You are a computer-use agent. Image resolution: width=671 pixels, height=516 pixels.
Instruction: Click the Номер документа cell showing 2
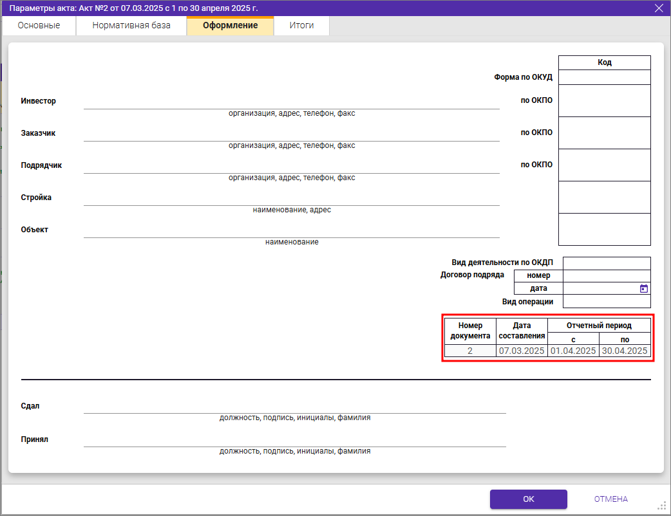click(x=470, y=351)
